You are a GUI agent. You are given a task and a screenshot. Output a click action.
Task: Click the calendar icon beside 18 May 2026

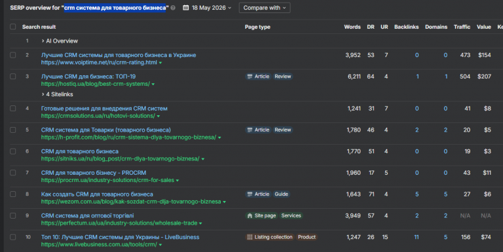186,8
